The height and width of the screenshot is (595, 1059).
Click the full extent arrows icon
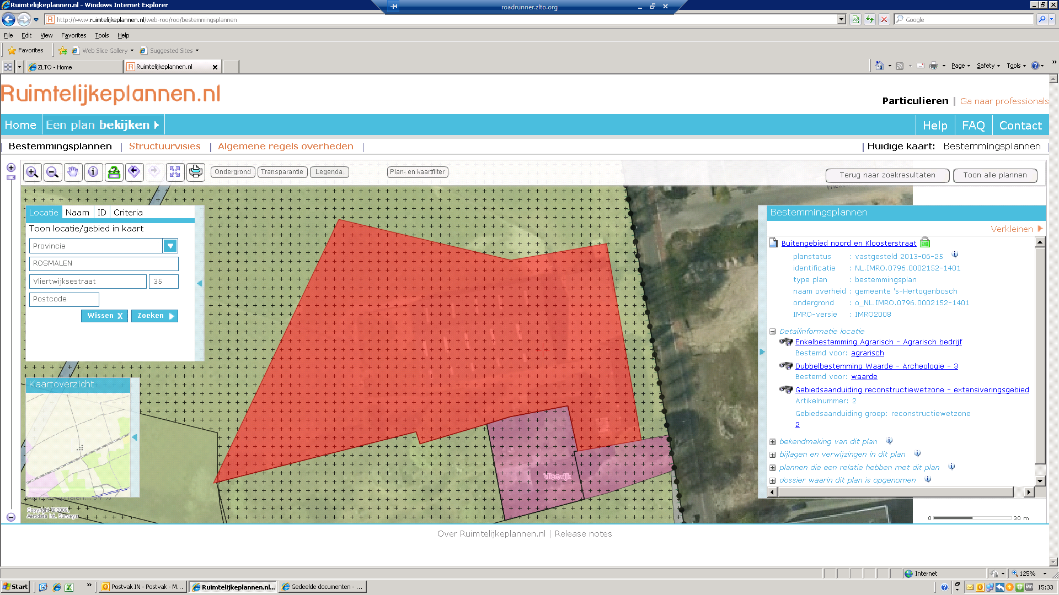[x=175, y=172]
